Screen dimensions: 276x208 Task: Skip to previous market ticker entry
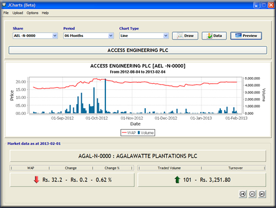pos(243,194)
